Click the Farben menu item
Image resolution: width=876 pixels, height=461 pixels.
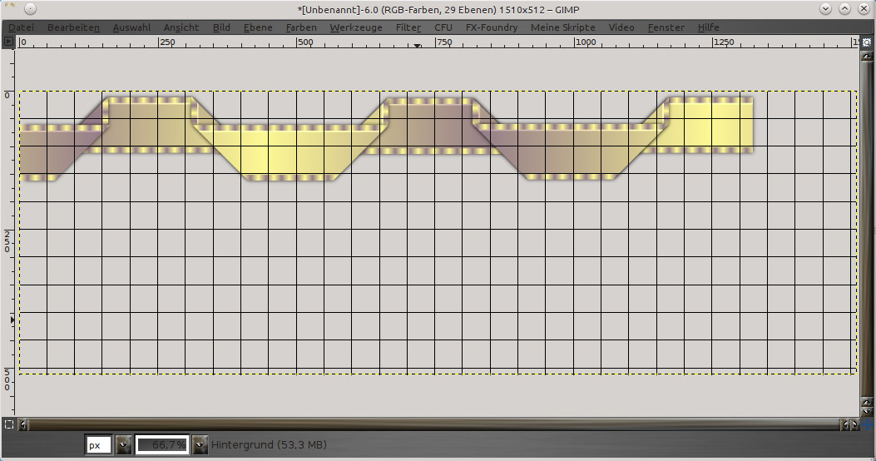tap(300, 27)
